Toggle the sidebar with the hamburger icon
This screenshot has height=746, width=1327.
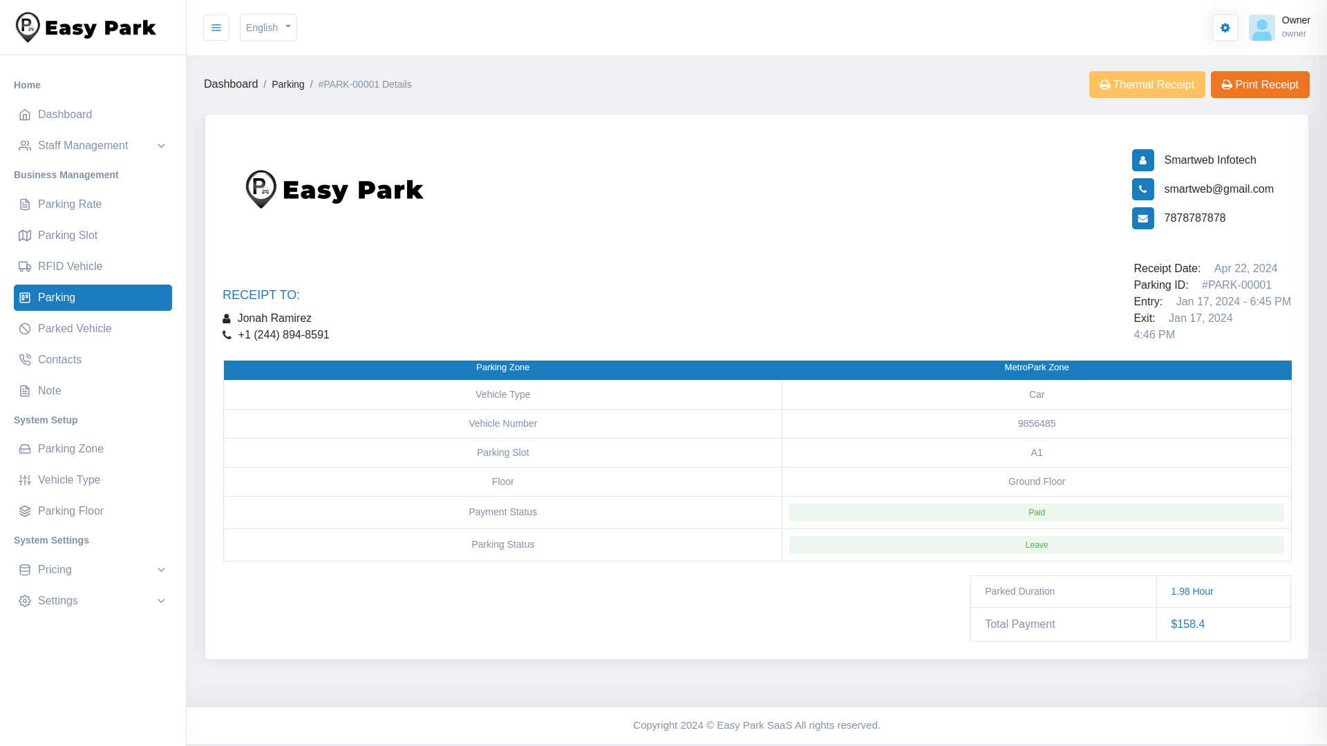216,28
